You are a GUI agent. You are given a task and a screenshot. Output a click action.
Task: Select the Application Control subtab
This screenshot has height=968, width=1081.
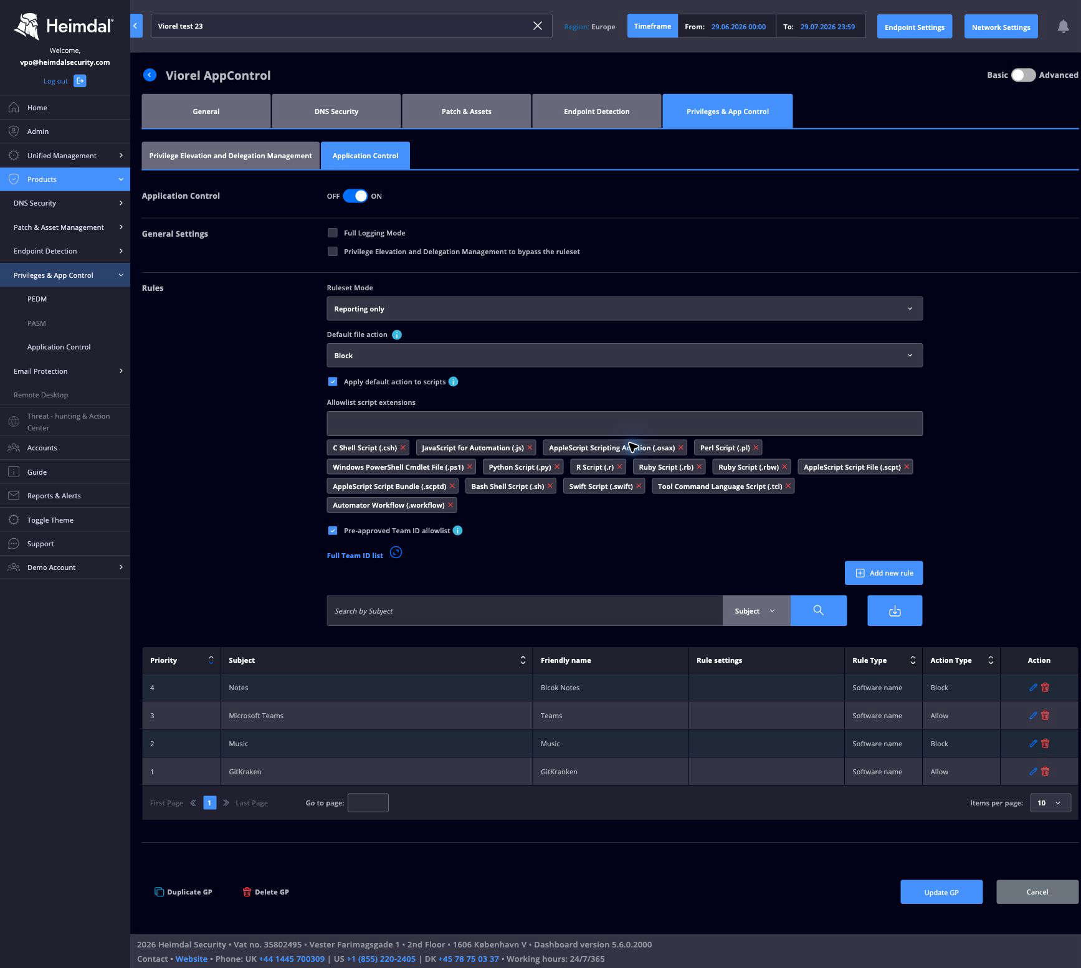coord(365,156)
